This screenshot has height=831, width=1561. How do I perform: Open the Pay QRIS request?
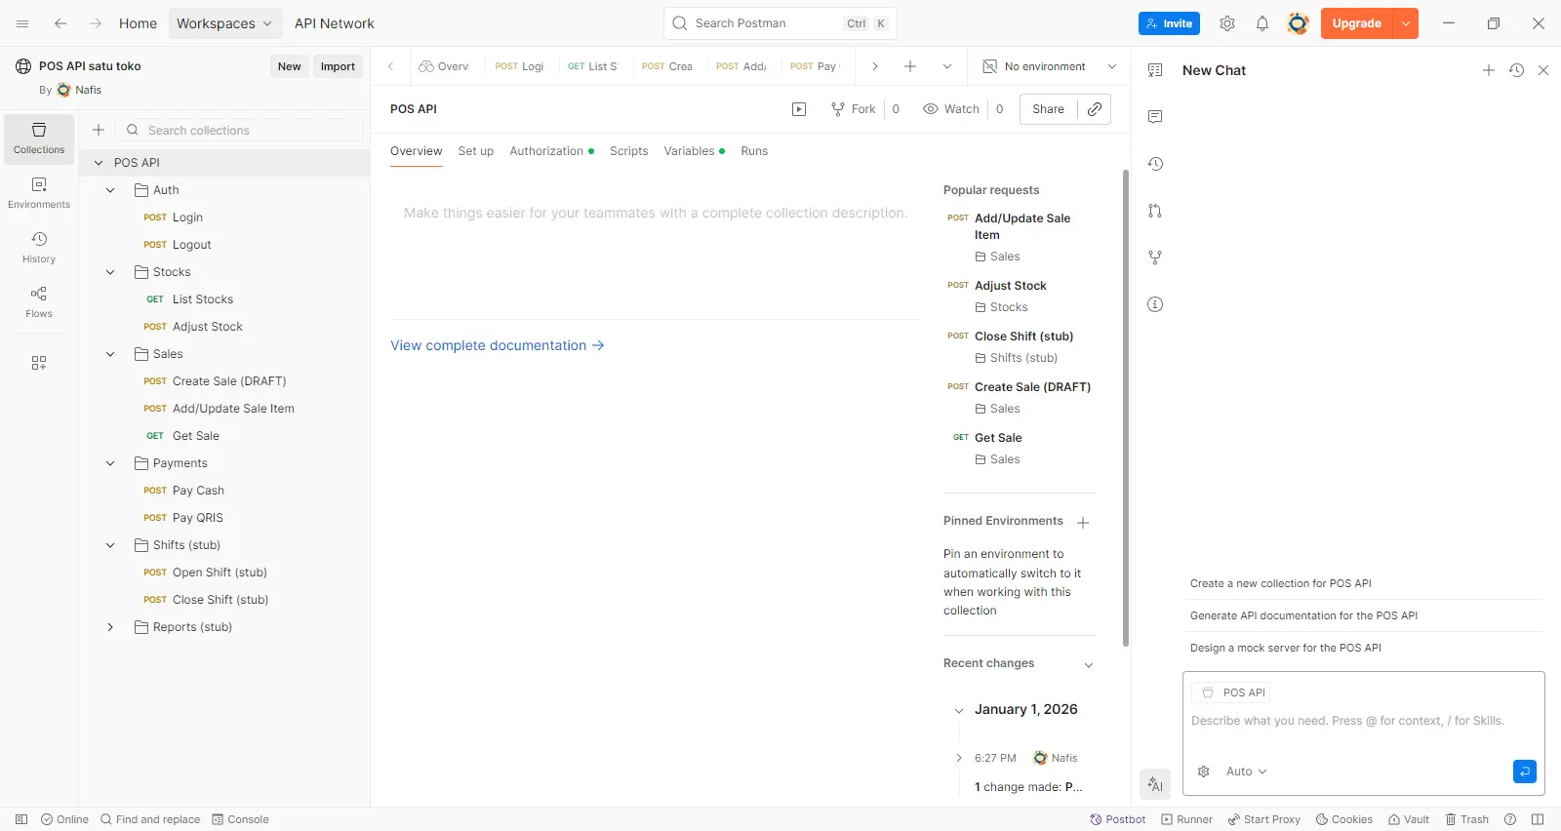tap(197, 518)
